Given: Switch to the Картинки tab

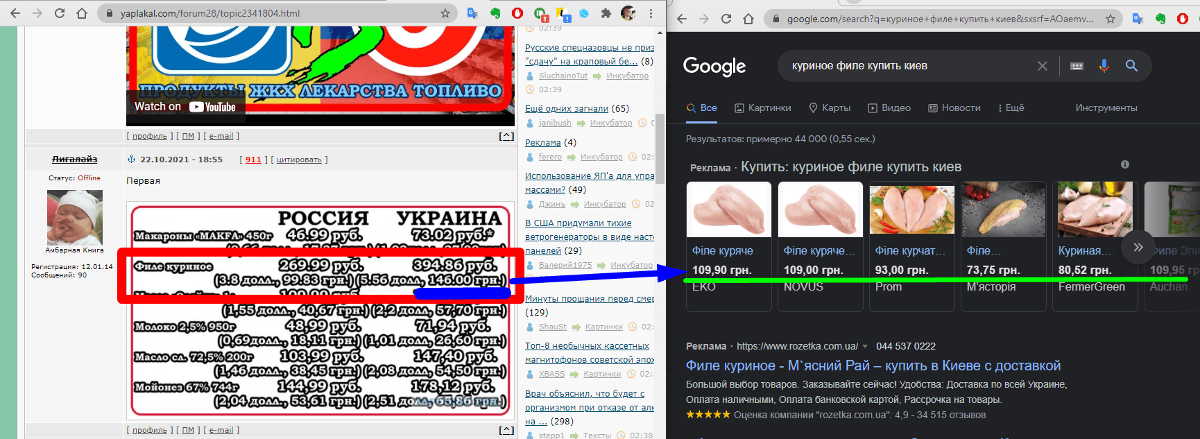Looking at the screenshot, I should click(x=762, y=107).
